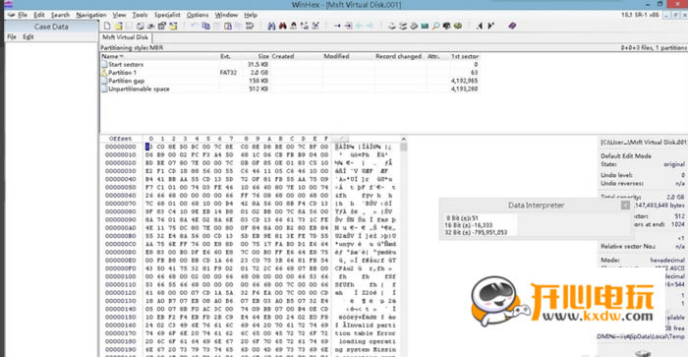
Task: Click the Copy block double-page icon
Action: click(x=205, y=27)
